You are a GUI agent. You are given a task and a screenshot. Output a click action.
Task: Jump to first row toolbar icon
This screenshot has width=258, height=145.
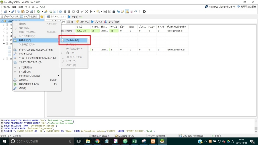65,12
